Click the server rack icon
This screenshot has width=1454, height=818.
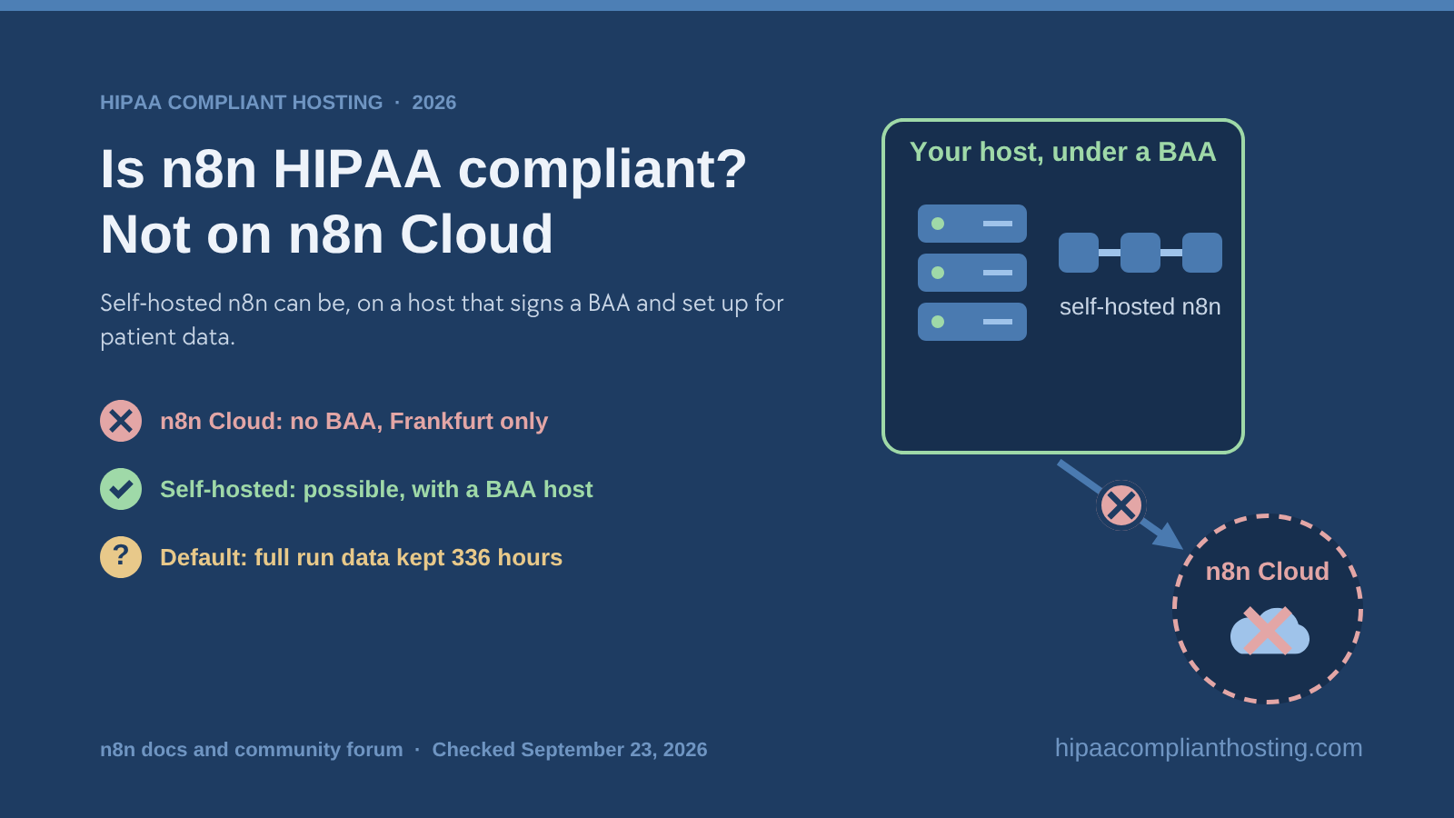tap(972, 273)
